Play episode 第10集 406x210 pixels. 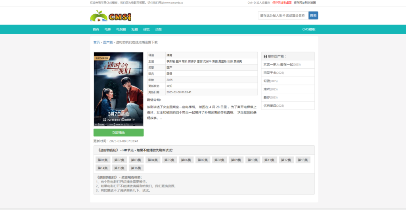click(x=253, y=160)
